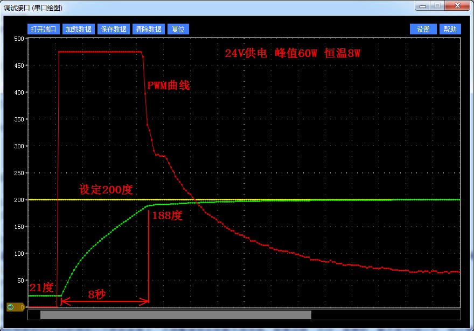The image size is (474, 331).
Task: Click the 100 y-axis label
Action: coord(19,254)
